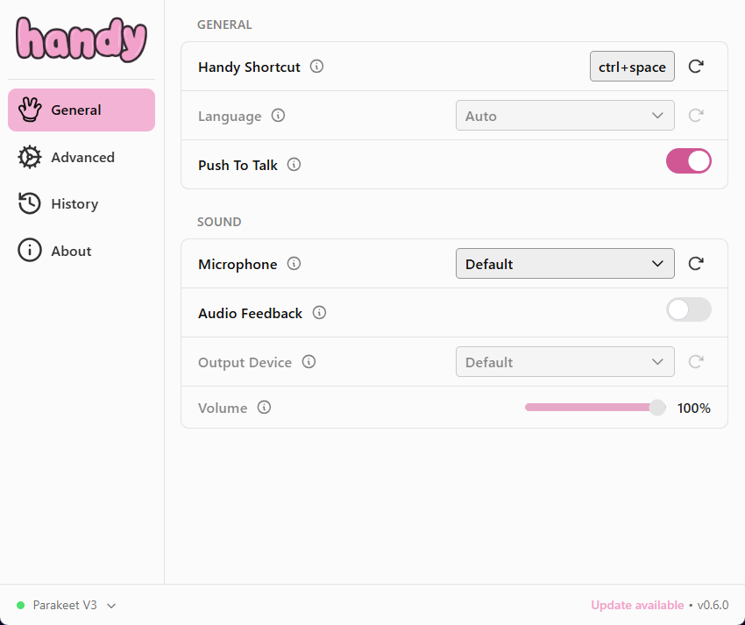Click the ctrl+space shortcut button
Image resolution: width=745 pixels, height=625 pixels.
632,67
